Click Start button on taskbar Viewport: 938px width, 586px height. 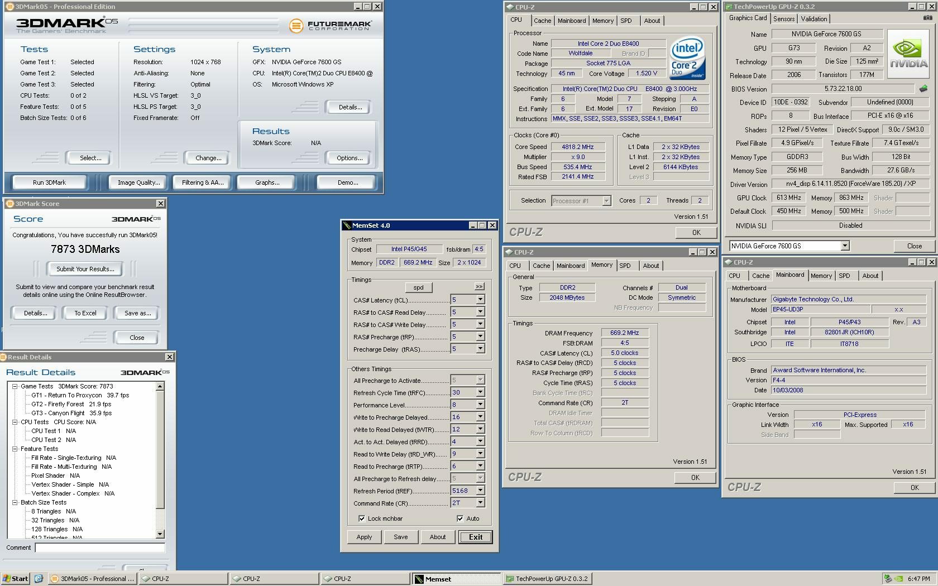15,579
